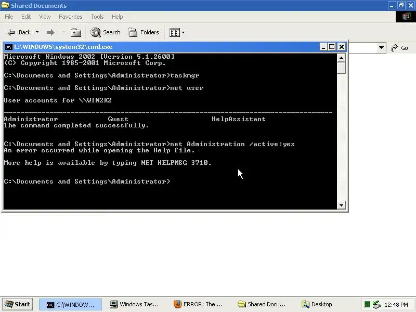Viewport: 416px width, 312px height.
Task: Open the Tools menu
Action: (97, 17)
